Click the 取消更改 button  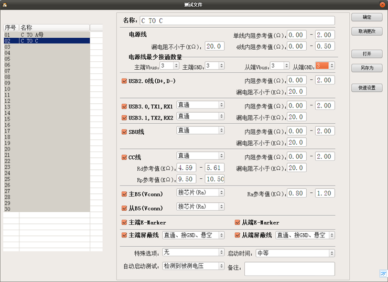(367, 31)
